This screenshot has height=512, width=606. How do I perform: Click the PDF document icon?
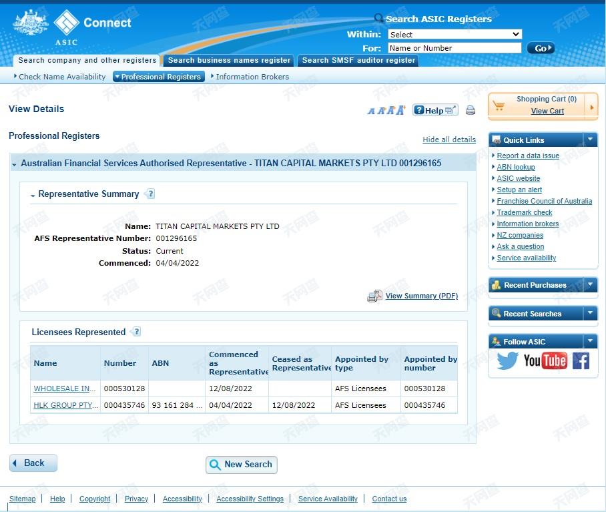[x=374, y=296]
